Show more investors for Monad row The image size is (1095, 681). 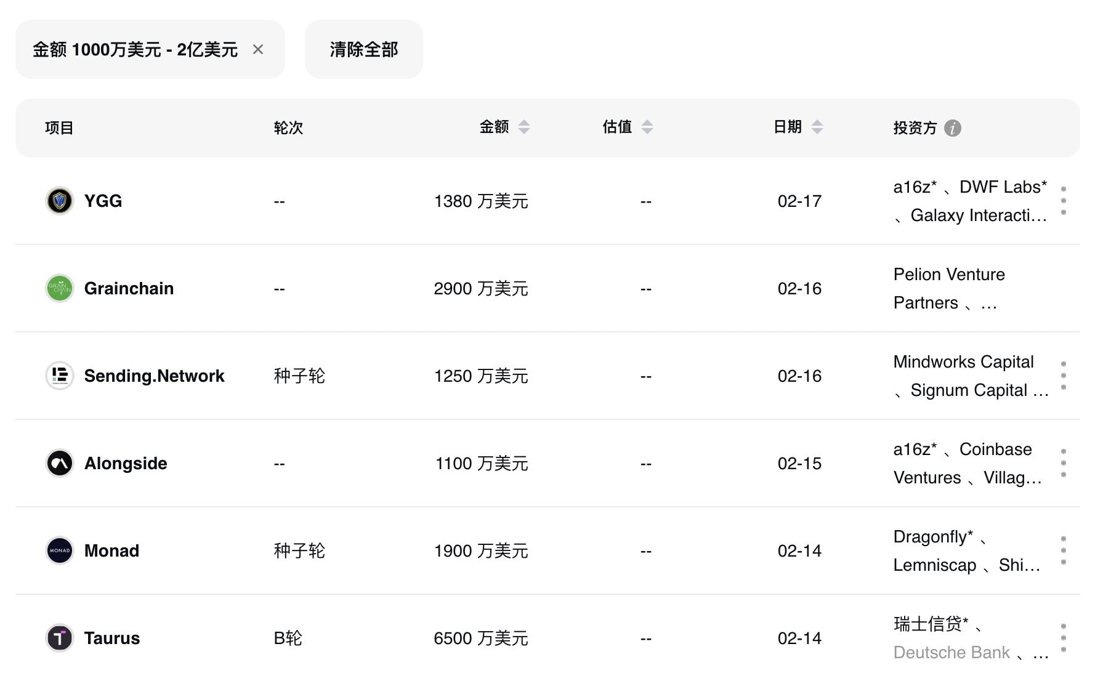click(1063, 550)
